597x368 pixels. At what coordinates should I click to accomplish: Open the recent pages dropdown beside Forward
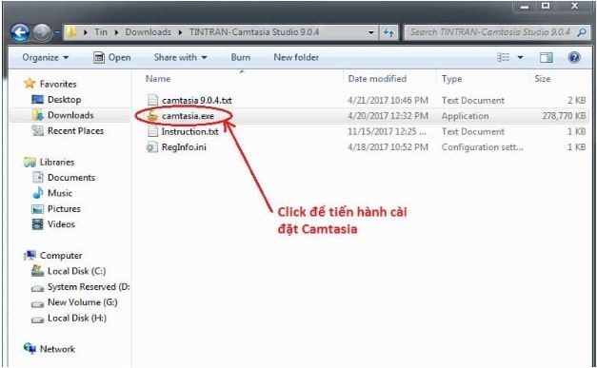point(56,32)
